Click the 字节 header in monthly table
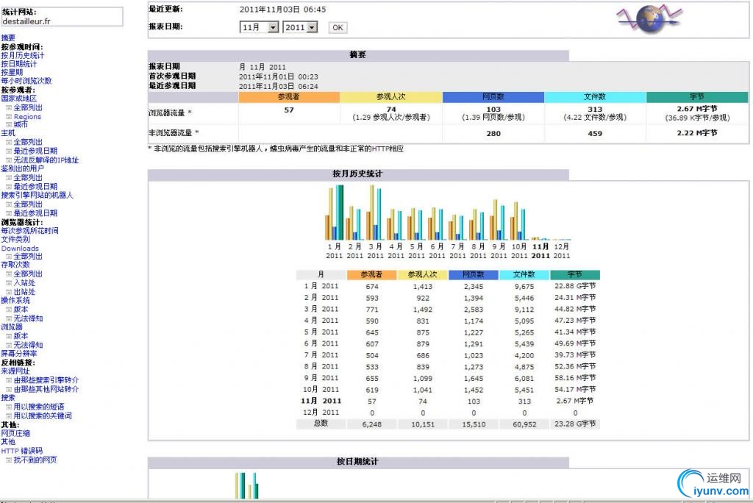Screen dimensions: 753x503 (x=575, y=275)
